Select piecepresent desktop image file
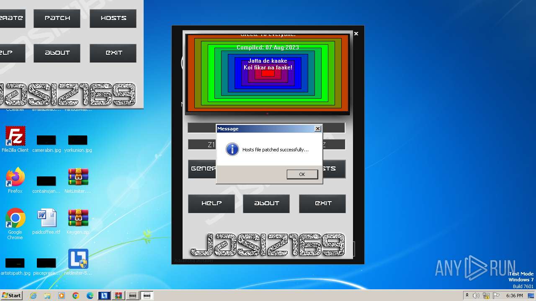 tap(46, 266)
